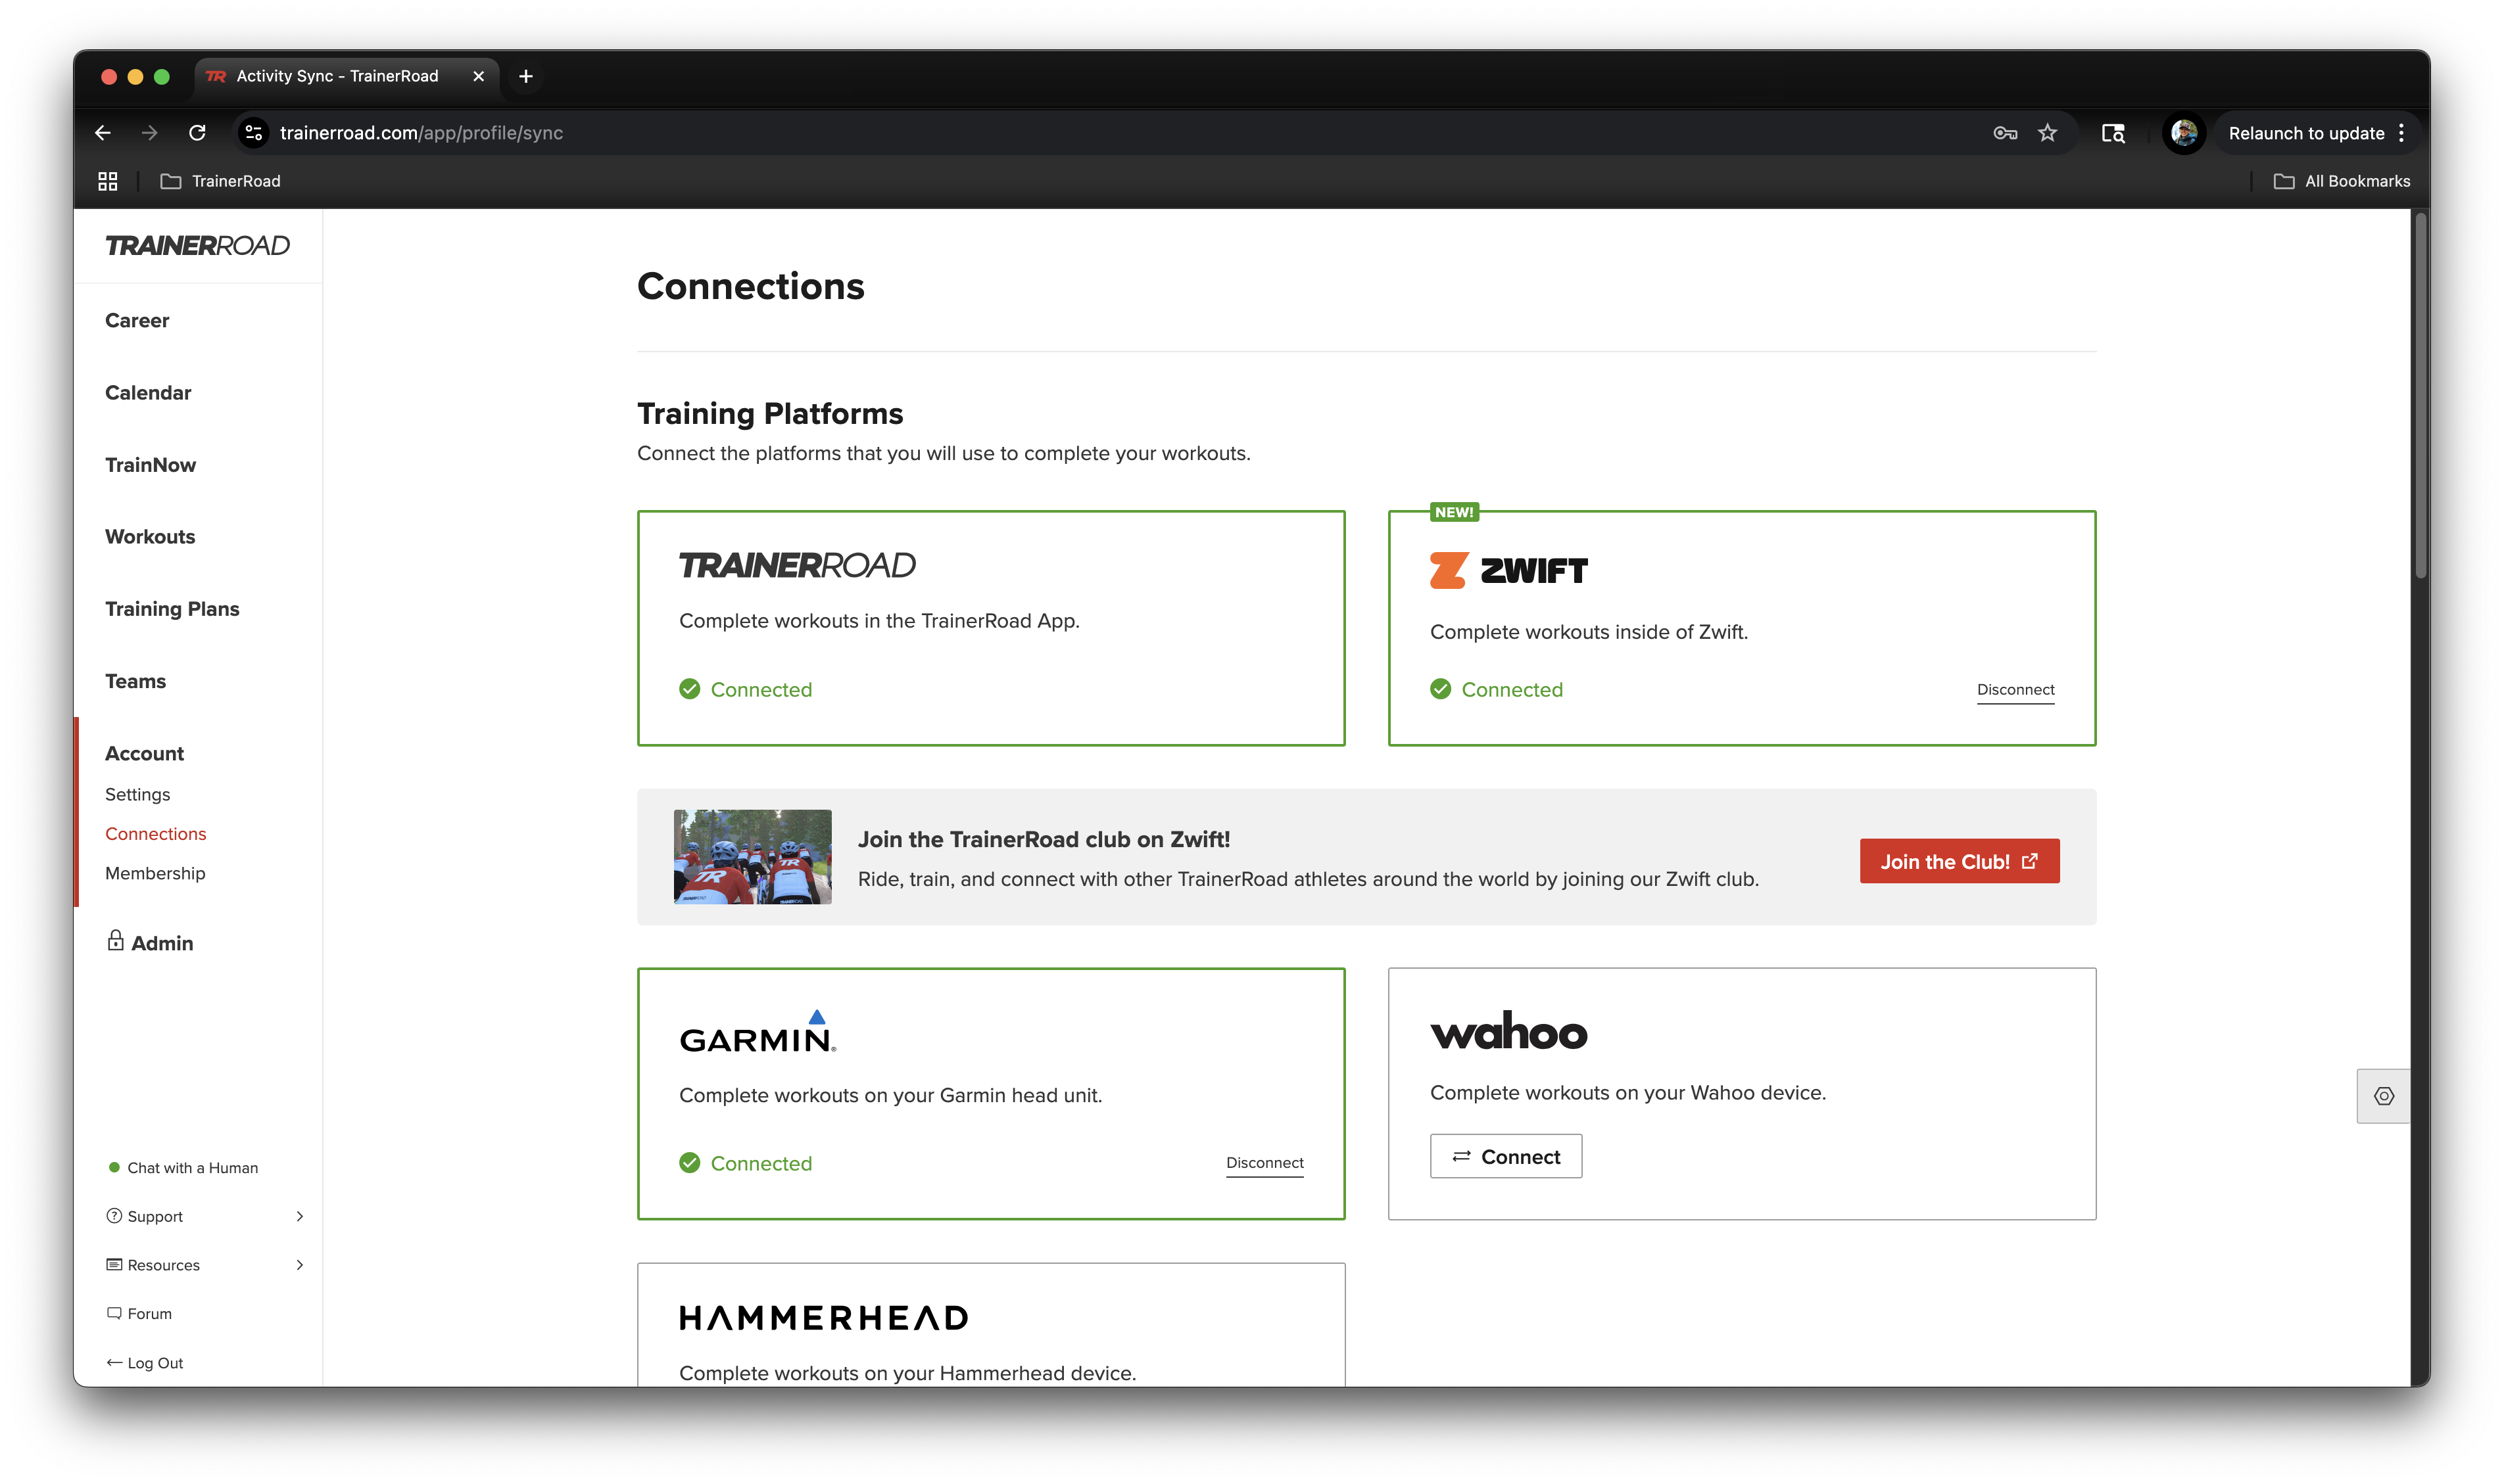Click the Admin lock icon
Screen dimensions: 2504x1484
(115, 940)
